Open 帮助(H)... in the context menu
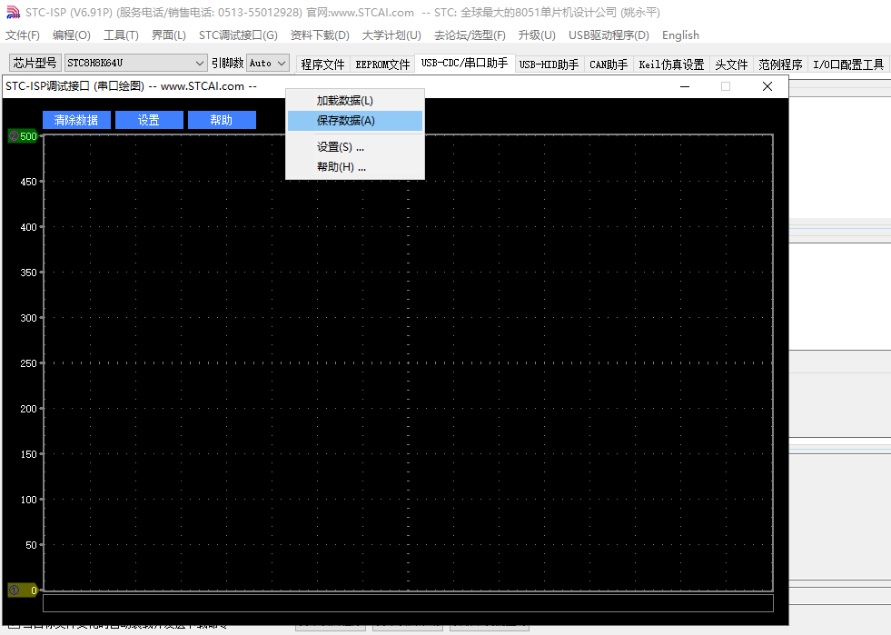Screen dimensions: 891x635 [x=341, y=167]
